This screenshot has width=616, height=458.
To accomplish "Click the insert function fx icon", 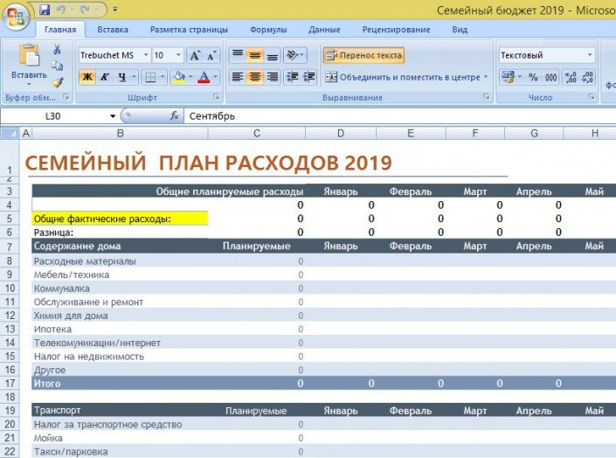I will coord(174,115).
